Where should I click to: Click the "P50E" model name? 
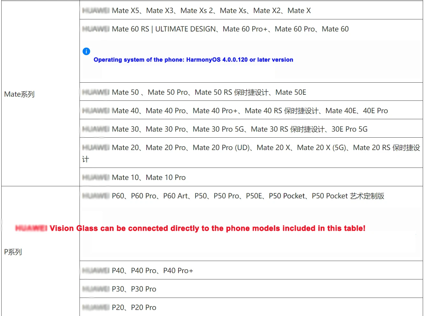(254, 196)
